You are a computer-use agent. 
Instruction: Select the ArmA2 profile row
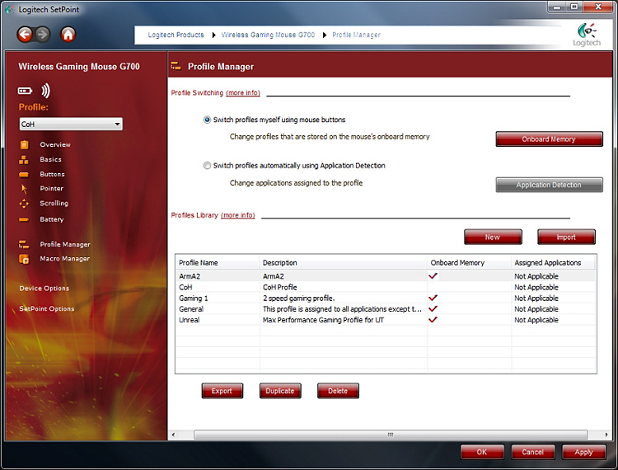[386, 276]
